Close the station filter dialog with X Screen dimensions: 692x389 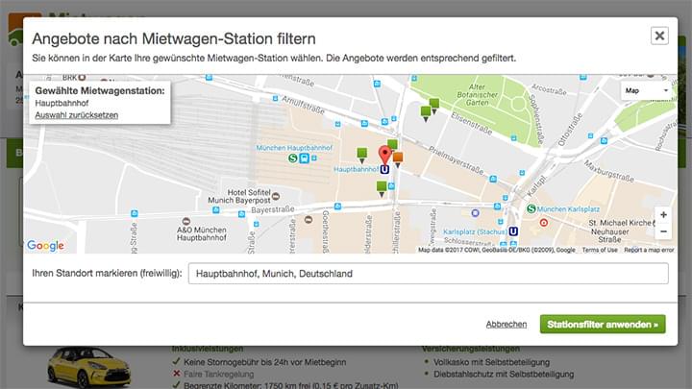(659, 36)
